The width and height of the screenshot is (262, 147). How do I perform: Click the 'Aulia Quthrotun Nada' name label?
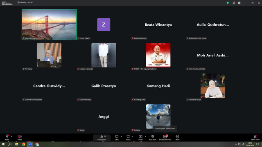coord(196,38)
